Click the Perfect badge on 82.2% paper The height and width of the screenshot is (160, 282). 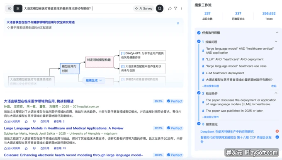click(175, 128)
